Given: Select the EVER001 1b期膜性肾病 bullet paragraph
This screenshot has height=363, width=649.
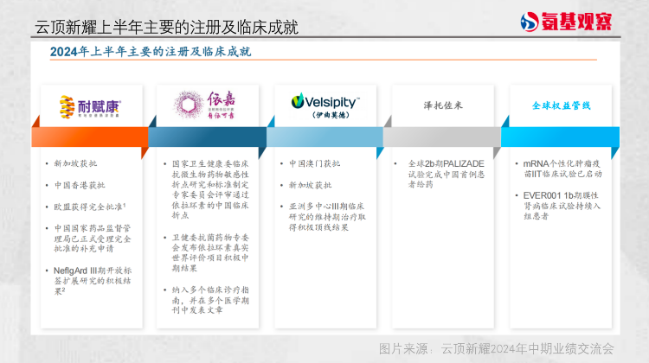Looking at the screenshot, I should coord(562,206).
